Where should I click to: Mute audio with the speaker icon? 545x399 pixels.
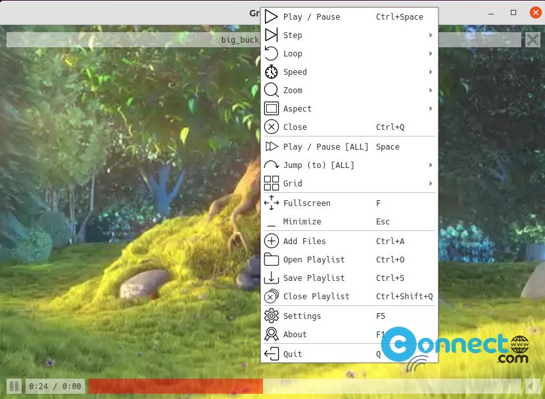pos(532,386)
